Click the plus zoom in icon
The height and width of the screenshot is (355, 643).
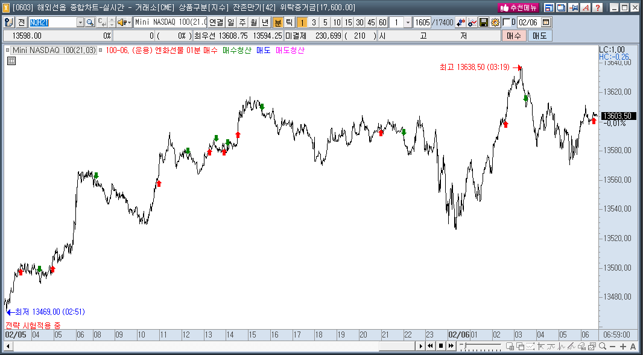[623, 347]
